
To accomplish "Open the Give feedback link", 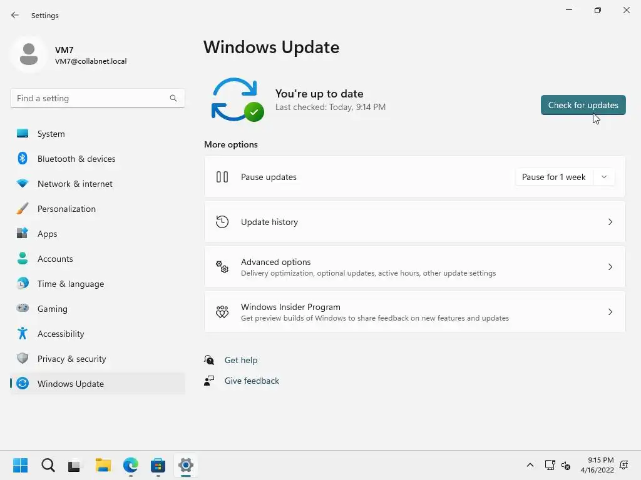I will 252,381.
